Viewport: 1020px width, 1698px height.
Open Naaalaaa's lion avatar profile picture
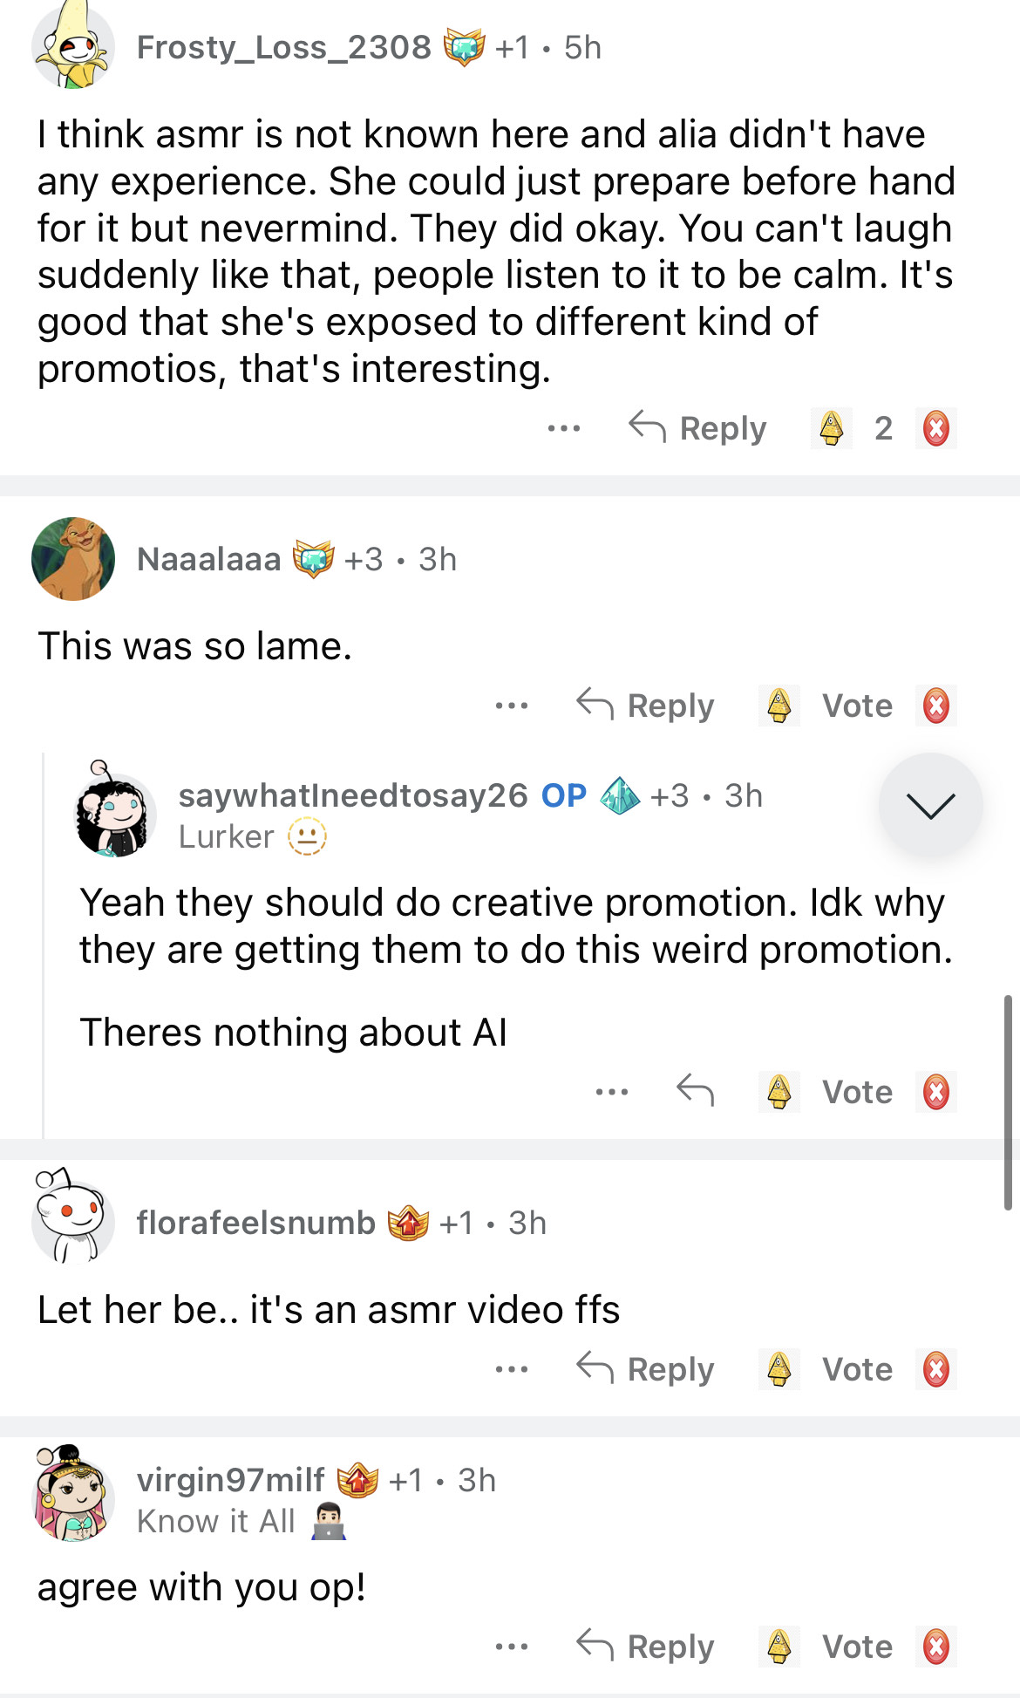point(73,559)
